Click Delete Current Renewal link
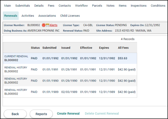Image resolution: width=168 pixels, height=119 pixels. [102, 113]
